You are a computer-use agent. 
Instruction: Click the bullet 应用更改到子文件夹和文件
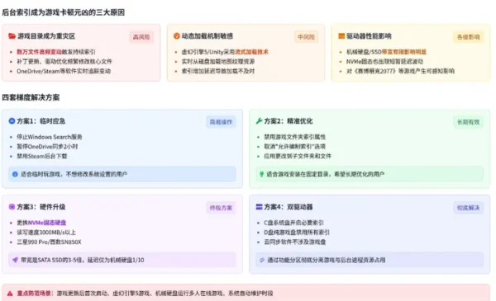coord(298,156)
